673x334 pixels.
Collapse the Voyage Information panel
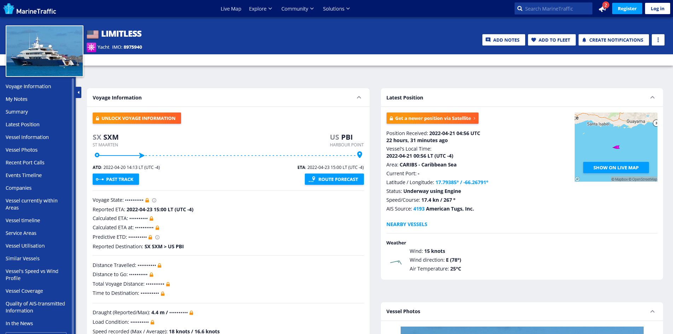359,97
